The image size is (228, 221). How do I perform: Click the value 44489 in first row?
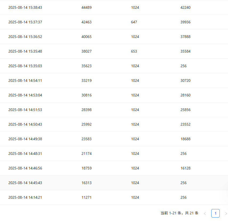tap(86, 7)
